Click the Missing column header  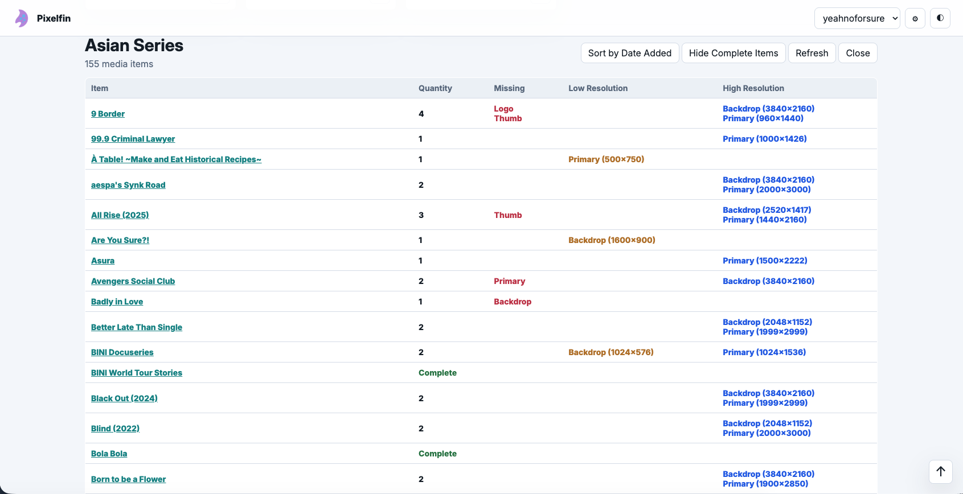click(x=509, y=88)
